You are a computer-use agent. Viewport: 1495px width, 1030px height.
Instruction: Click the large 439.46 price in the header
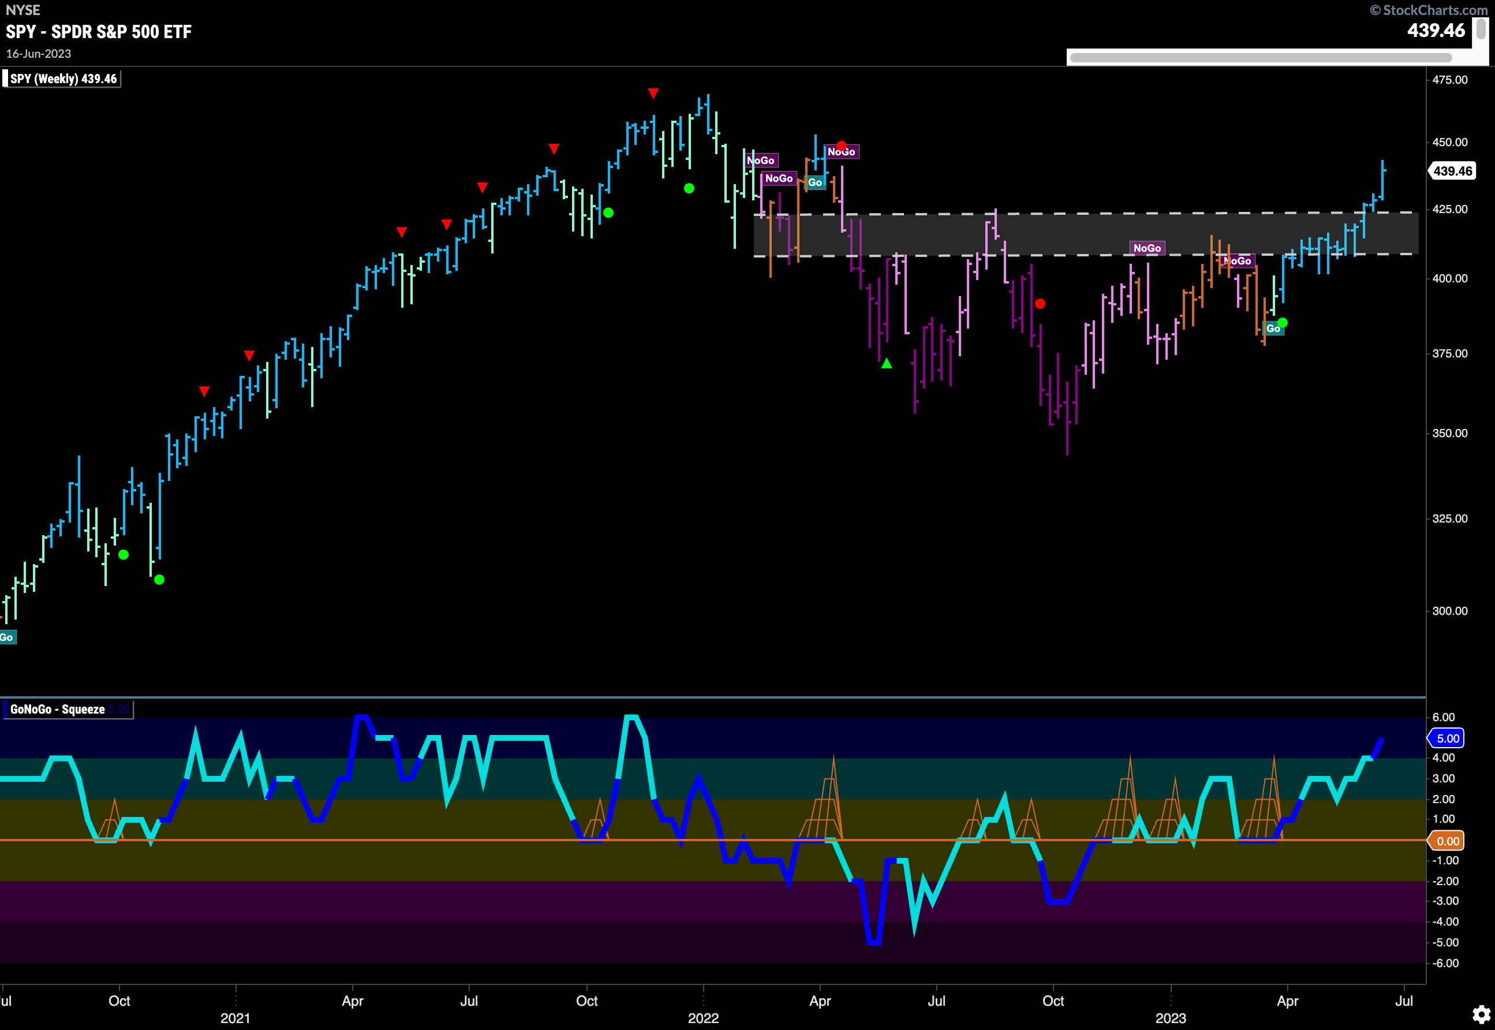1436,31
